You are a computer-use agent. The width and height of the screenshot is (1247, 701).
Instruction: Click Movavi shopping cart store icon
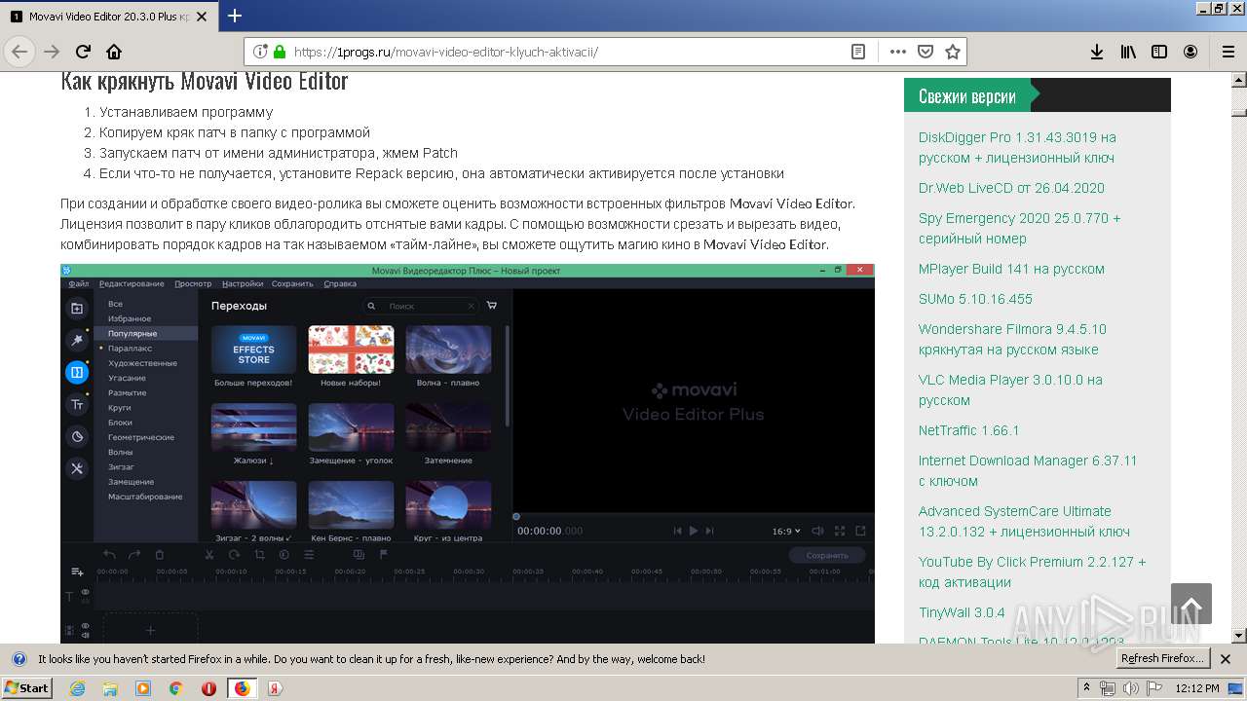tap(492, 306)
